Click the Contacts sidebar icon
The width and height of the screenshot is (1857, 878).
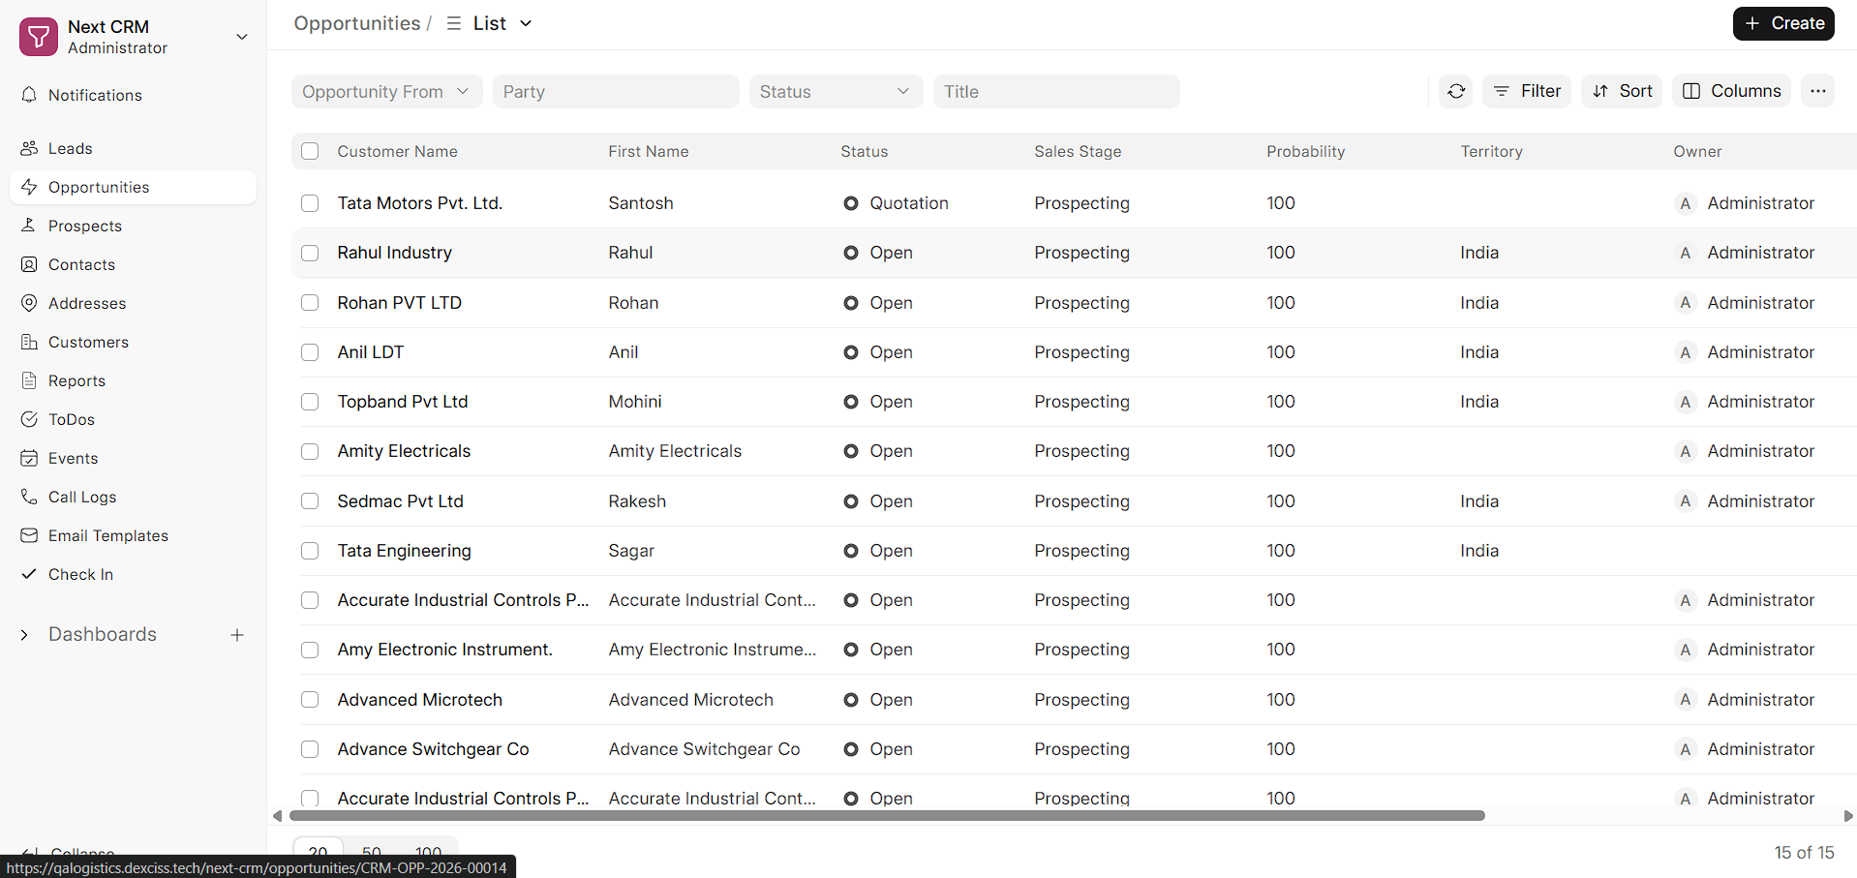point(29,264)
